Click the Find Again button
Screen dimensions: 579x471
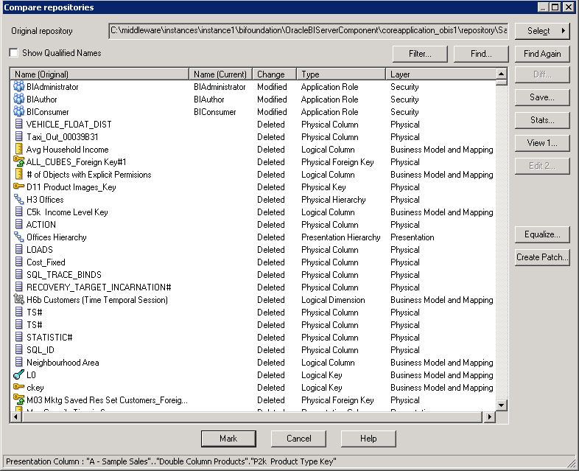click(x=542, y=54)
